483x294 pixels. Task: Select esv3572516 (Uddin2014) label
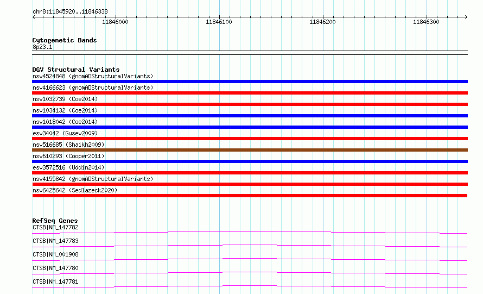coord(68,167)
